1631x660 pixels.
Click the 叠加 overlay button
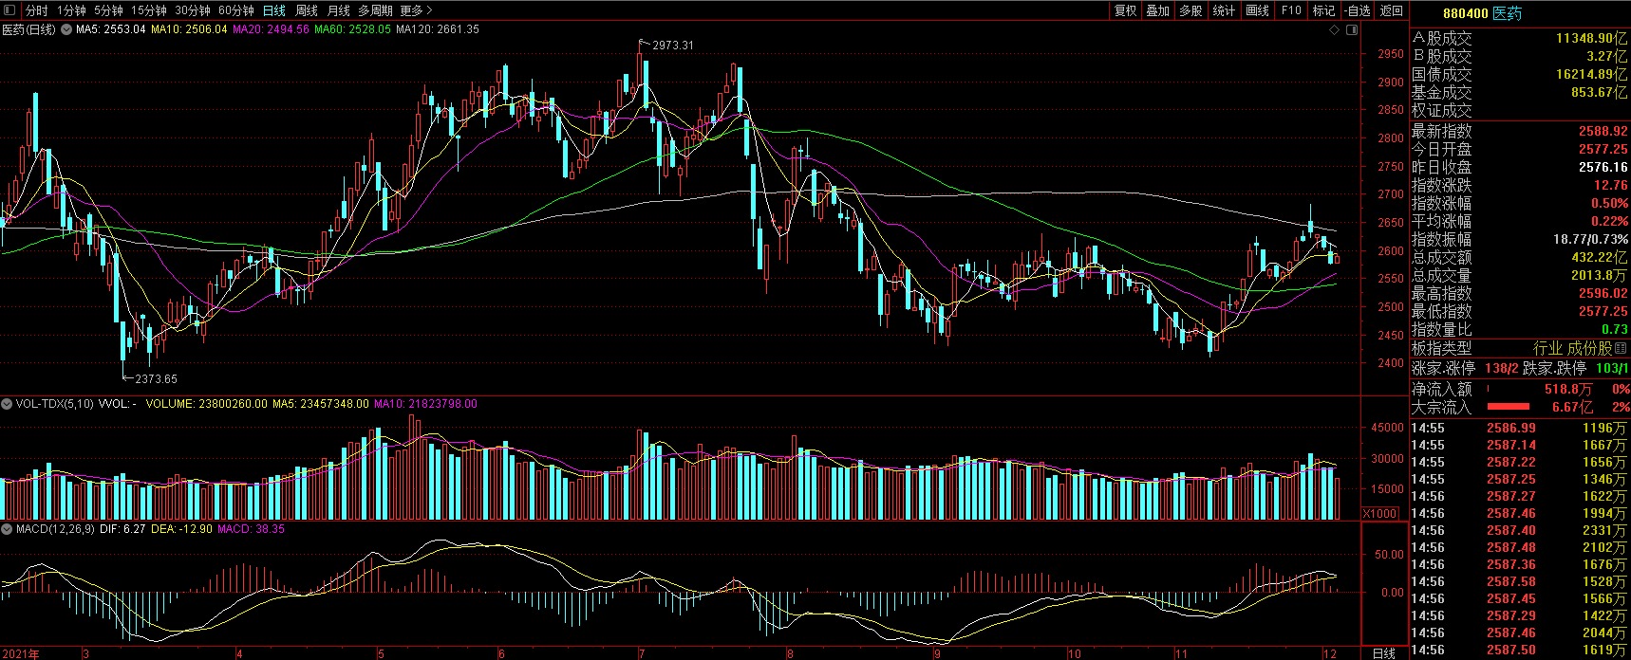click(1157, 10)
